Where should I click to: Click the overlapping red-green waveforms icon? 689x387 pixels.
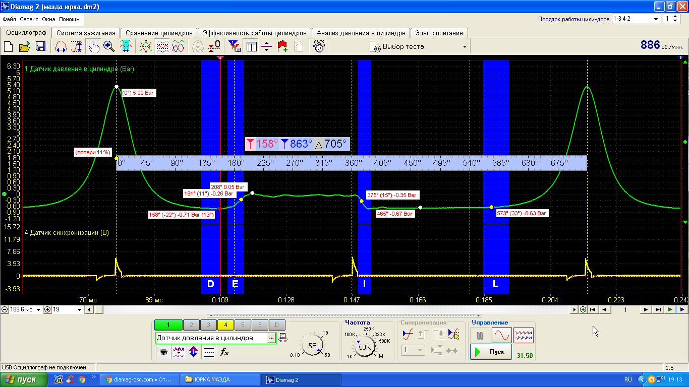pyautogui.click(x=146, y=47)
